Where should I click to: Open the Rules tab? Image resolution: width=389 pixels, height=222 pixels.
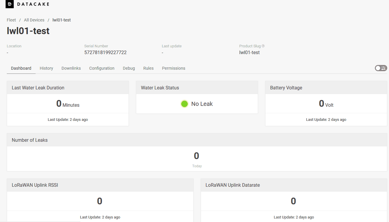[149, 68]
